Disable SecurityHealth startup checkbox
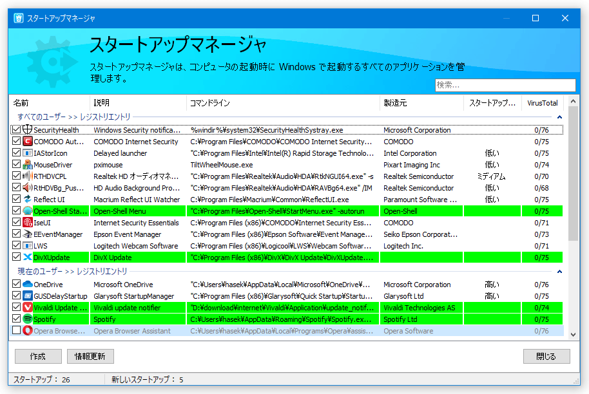Screen dimensions: 589x394 click(16, 129)
